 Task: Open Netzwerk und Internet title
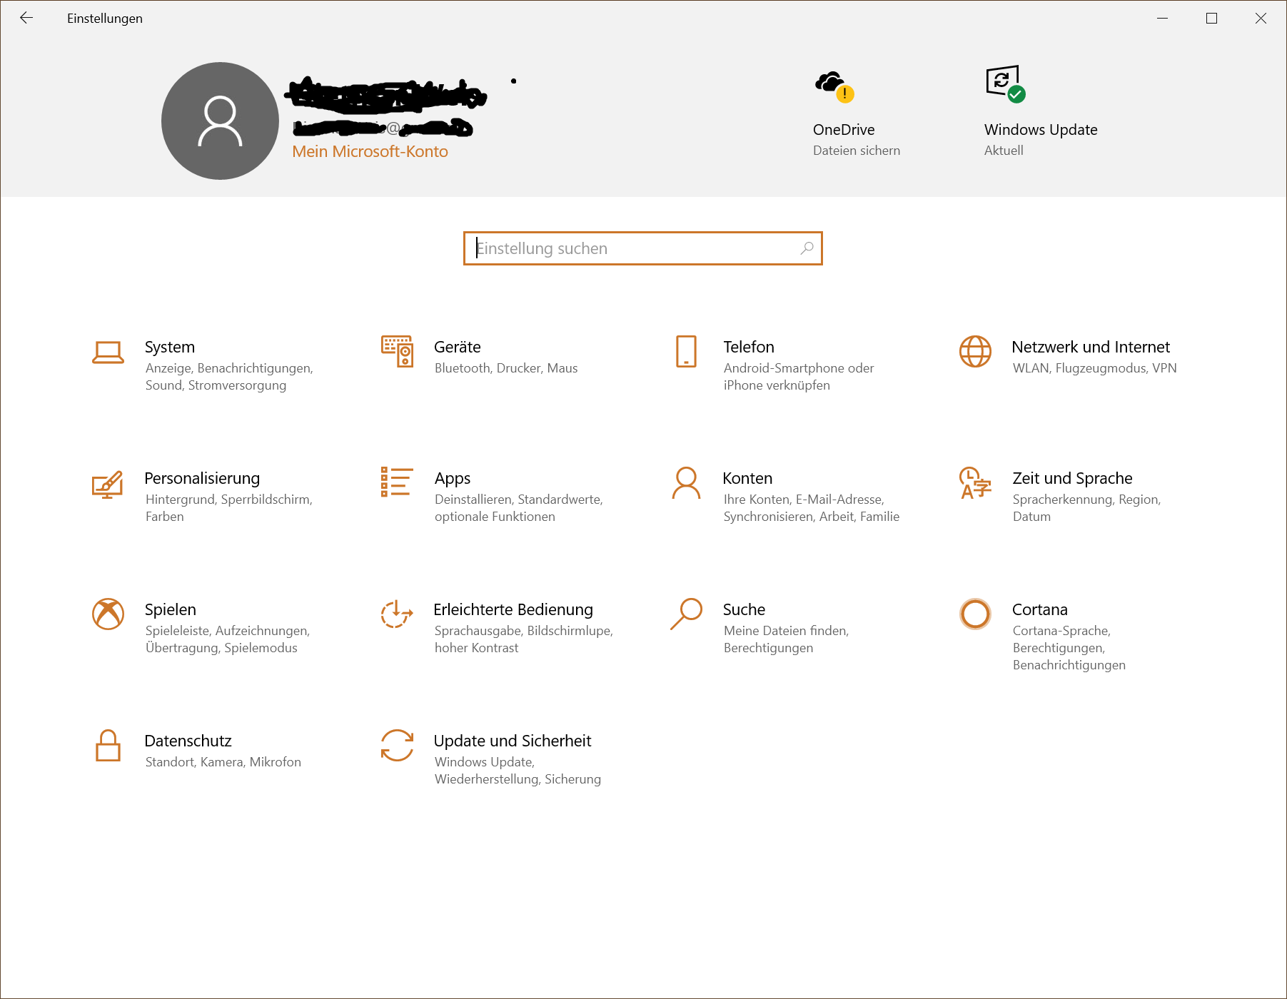pos(1091,347)
